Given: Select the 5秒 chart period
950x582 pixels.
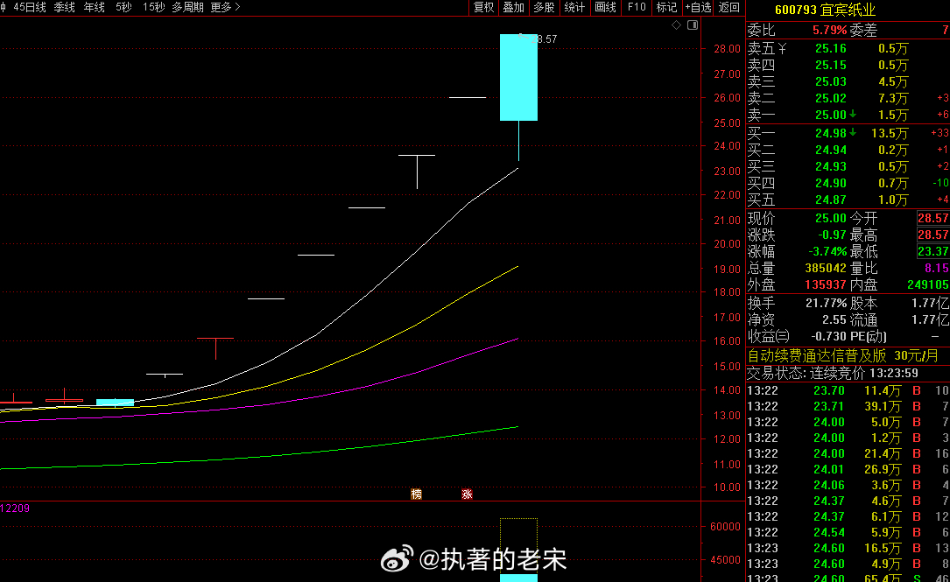Looking at the screenshot, I should pyautogui.click(x=123, y=7).
